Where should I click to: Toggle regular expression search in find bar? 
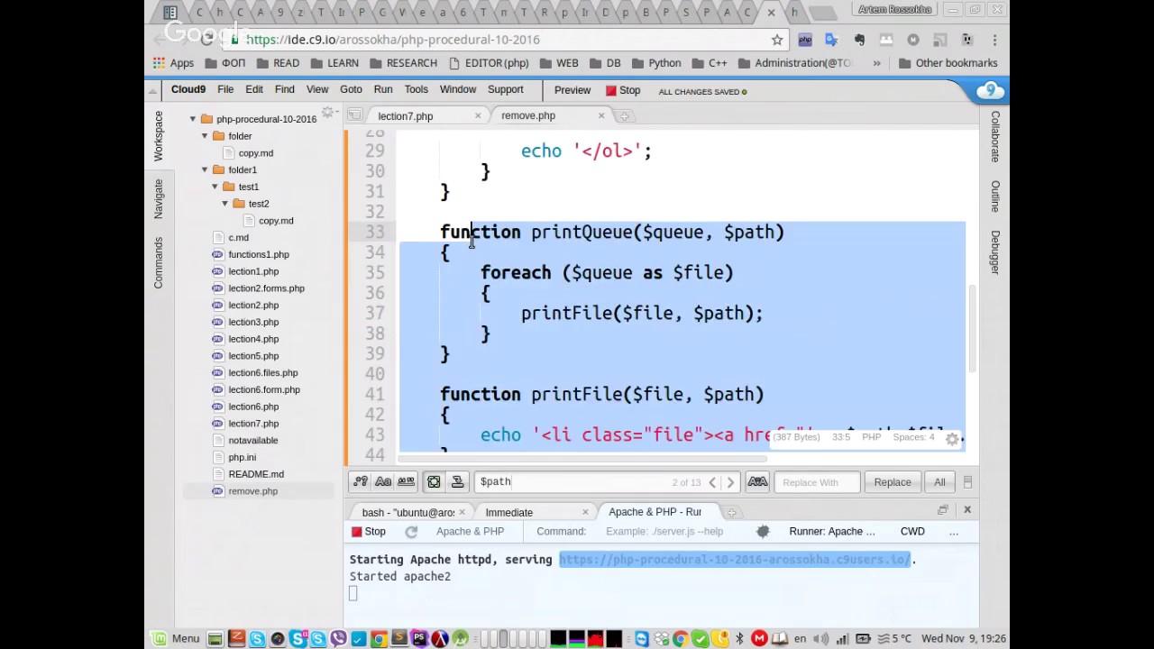click(361, 482)
